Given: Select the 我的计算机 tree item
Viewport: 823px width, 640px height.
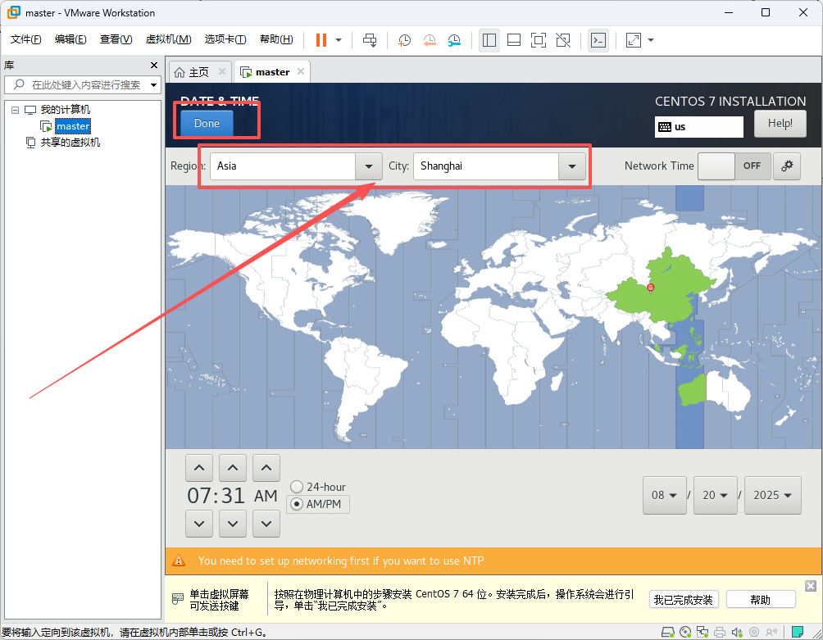Looking at the screenshot, I should point(65,110).
